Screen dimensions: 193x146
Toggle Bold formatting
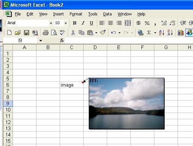(75, 23)
